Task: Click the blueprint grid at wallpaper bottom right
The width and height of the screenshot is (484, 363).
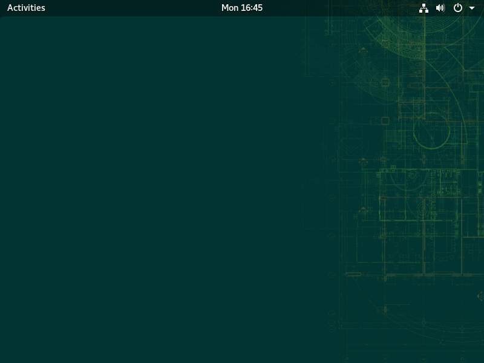Action: (423, 302)
